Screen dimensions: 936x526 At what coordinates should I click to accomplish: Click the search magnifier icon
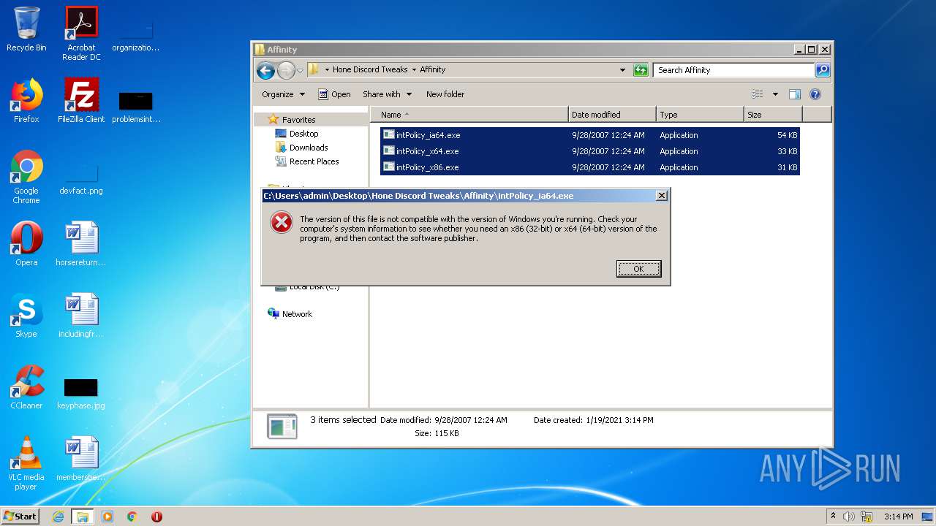click(823, 70)
